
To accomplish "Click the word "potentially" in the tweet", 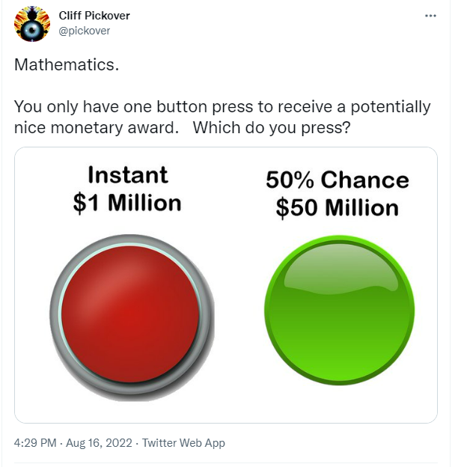I will [391, 106].
